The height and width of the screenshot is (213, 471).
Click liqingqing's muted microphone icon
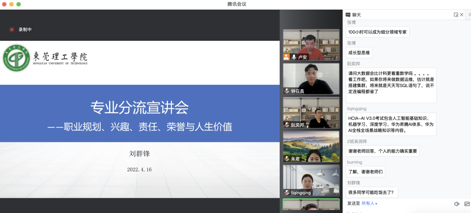click(x=287, y=193)
